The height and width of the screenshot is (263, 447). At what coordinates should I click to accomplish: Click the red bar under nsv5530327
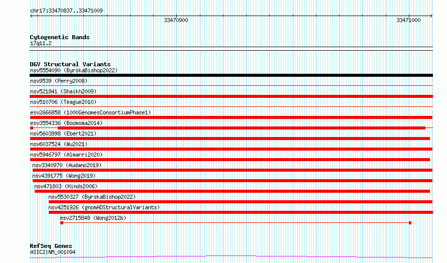coord(241,202)
